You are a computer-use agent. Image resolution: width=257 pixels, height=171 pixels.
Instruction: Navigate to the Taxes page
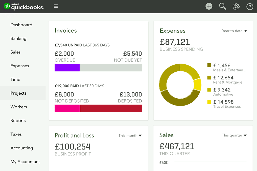click(x=16, y=134)
